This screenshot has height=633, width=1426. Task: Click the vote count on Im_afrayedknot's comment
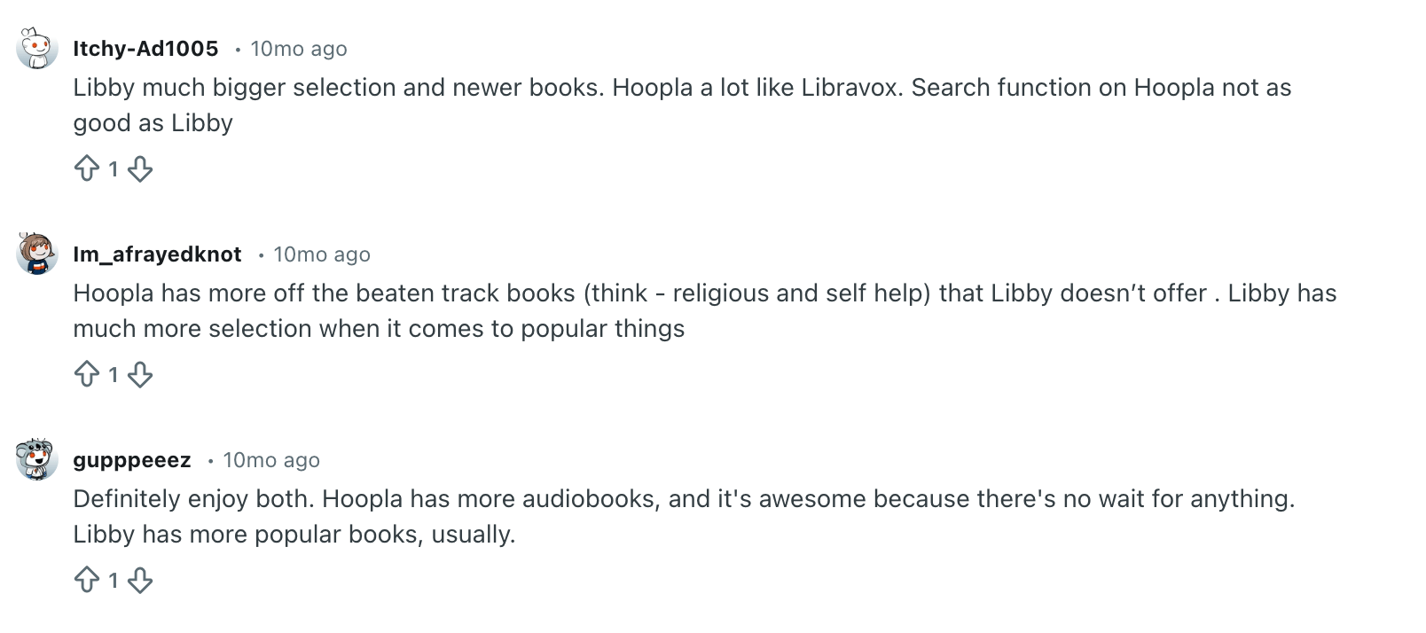coord(114,374)
